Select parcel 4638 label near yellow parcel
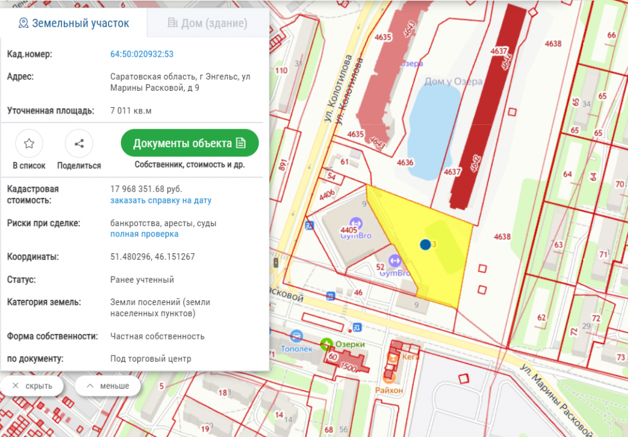Image resolution: width=628 pixels, height=437 pixels. (x=502, y=237)
